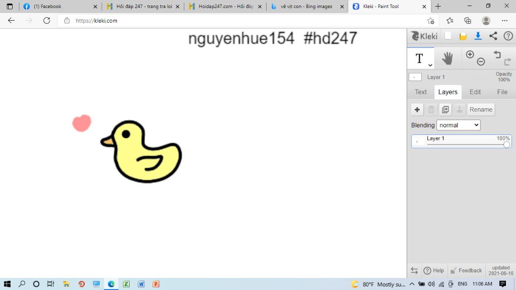Open the Blending mode dropdown
Viewport: 516px width, 290px height.
[x=458, y=125]
